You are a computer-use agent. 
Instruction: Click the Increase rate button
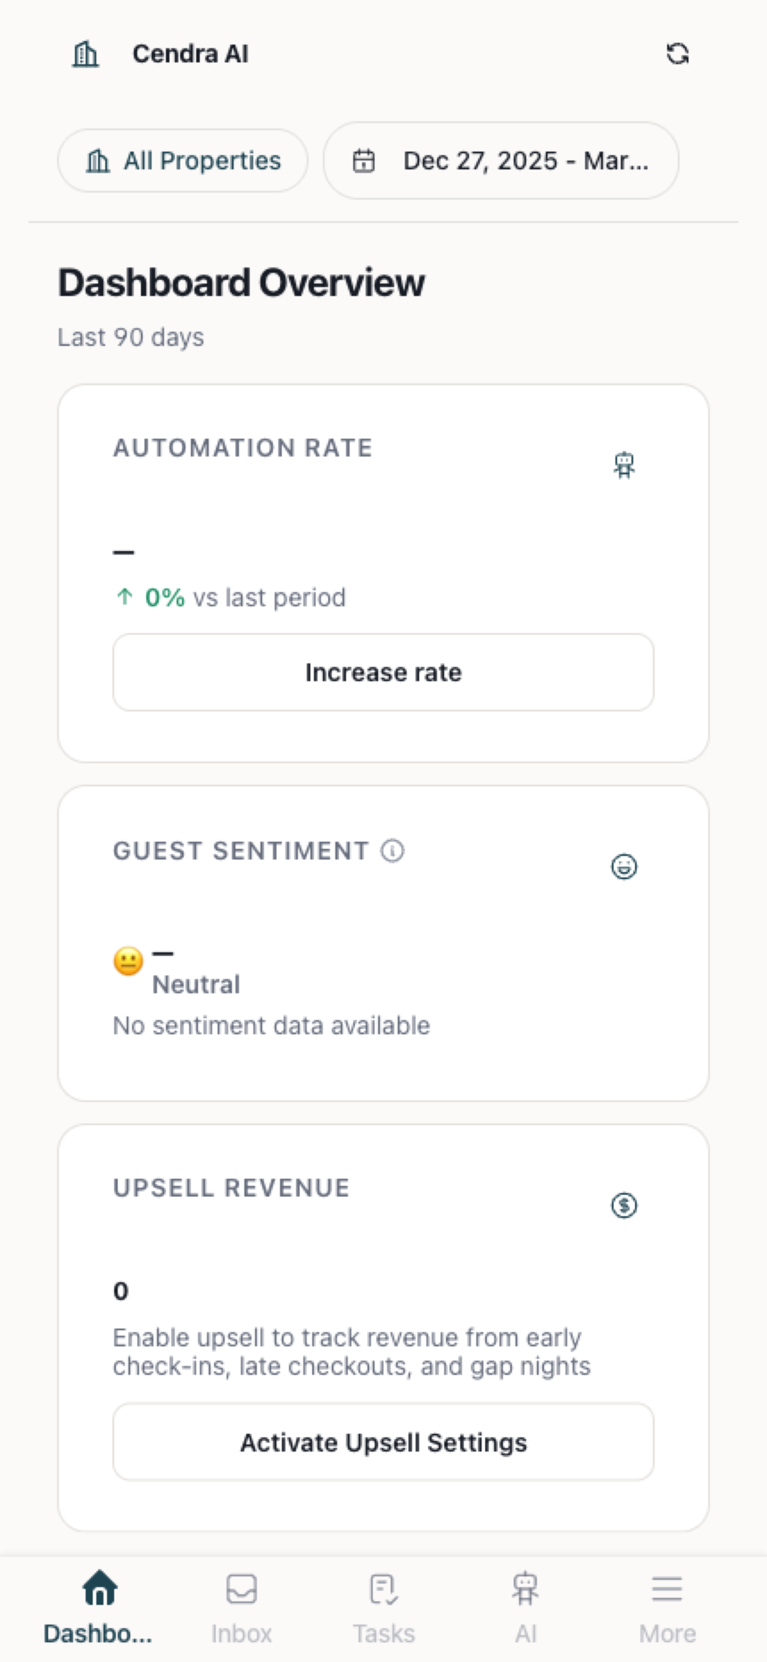[x=383, y=672]
